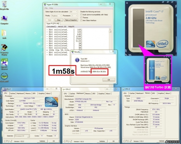
Task: Open the Processors count dropdown
Action: tap(75, 16)
